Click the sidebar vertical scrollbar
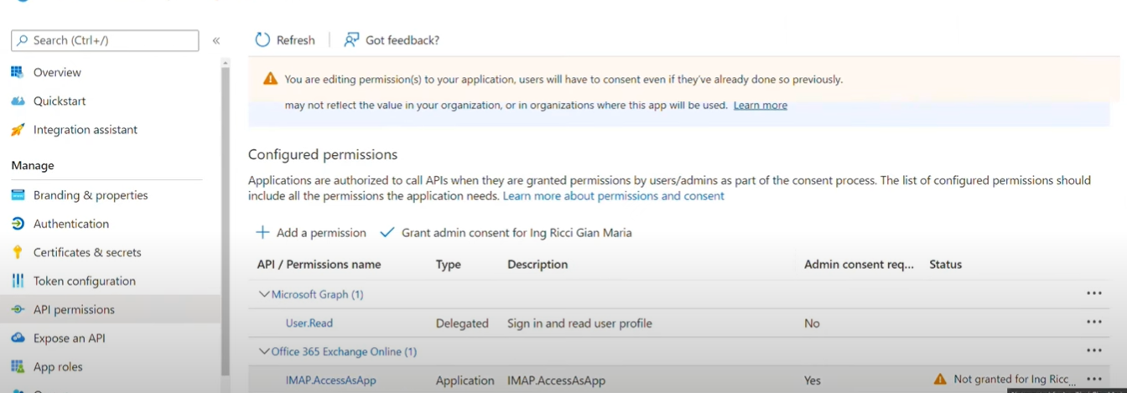The height and width of the screenshot is (393, 1127). pyautogui.click(x=225, y=221)
